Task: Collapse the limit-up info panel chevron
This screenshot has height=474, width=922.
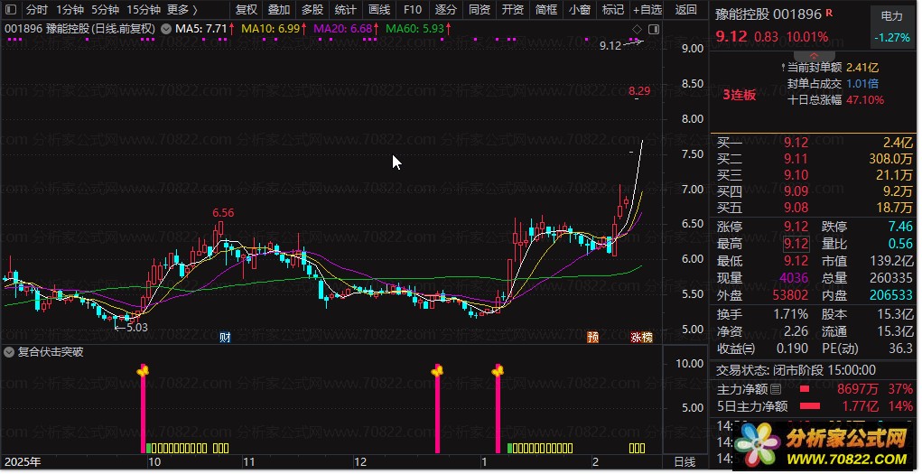Action: [814, 55]
